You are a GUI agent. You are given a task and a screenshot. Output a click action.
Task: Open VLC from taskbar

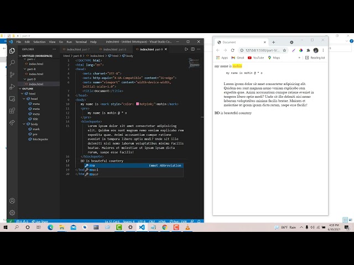[x=188, y=227]
